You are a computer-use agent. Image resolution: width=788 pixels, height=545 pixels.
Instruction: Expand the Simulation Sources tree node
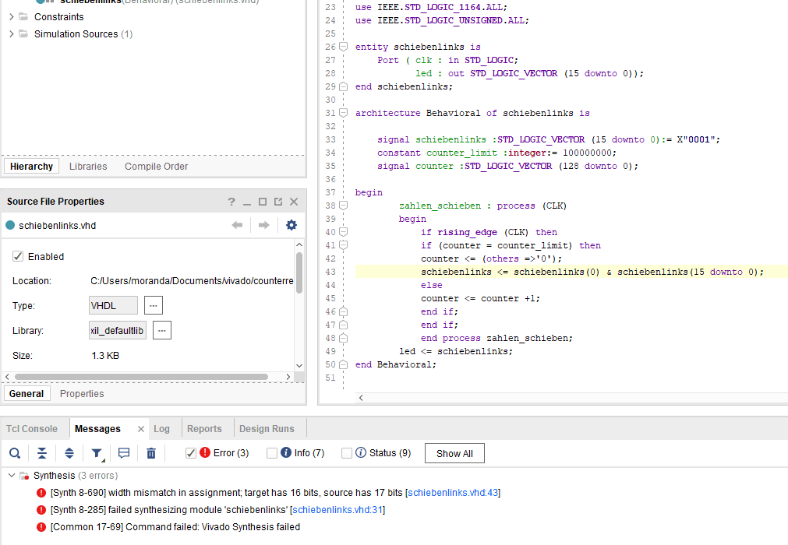click(x=12, y=33)
